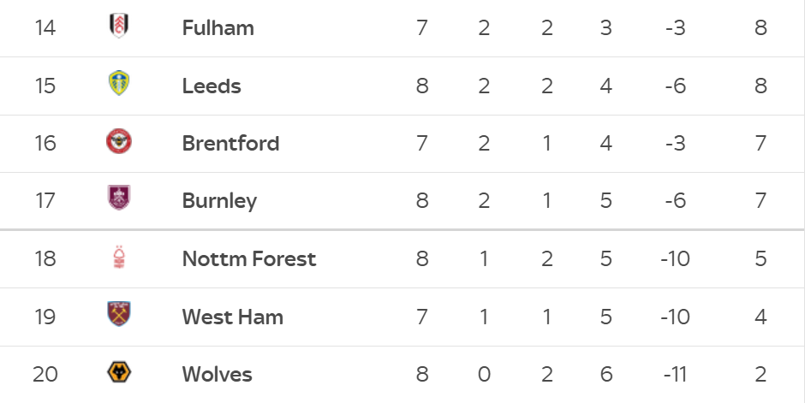The image size is (805, 403).
Task: Click position number 18 in the table
Action: (45, 258)
